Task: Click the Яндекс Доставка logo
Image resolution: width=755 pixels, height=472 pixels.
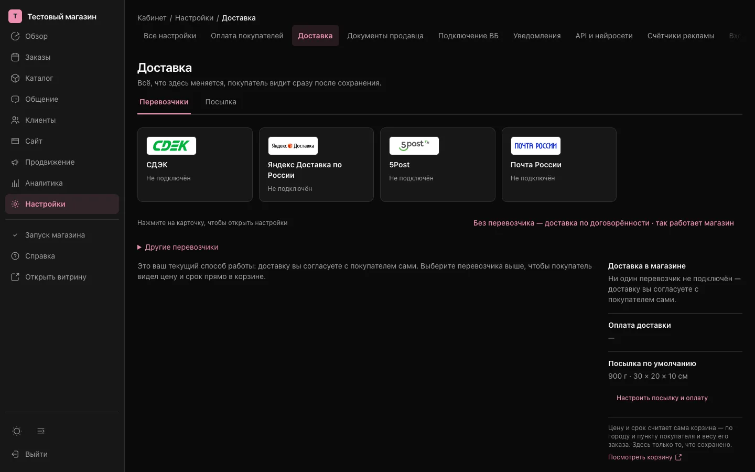Action: pyautogui.click(x=293, y=146)
